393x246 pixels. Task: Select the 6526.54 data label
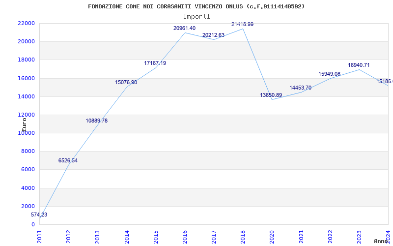[68, 161]
